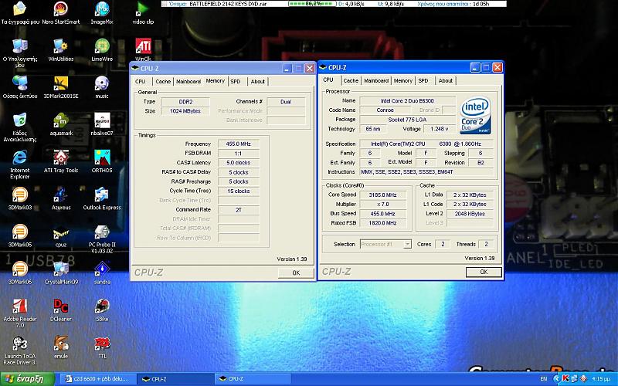Open Mainboard tab in left CPU-Z window
Viewport: 618px width, 386px height.
click(x=188, y=82)
